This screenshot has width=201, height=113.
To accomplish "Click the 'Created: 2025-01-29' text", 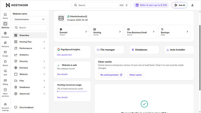I will [x=77, y=20].
